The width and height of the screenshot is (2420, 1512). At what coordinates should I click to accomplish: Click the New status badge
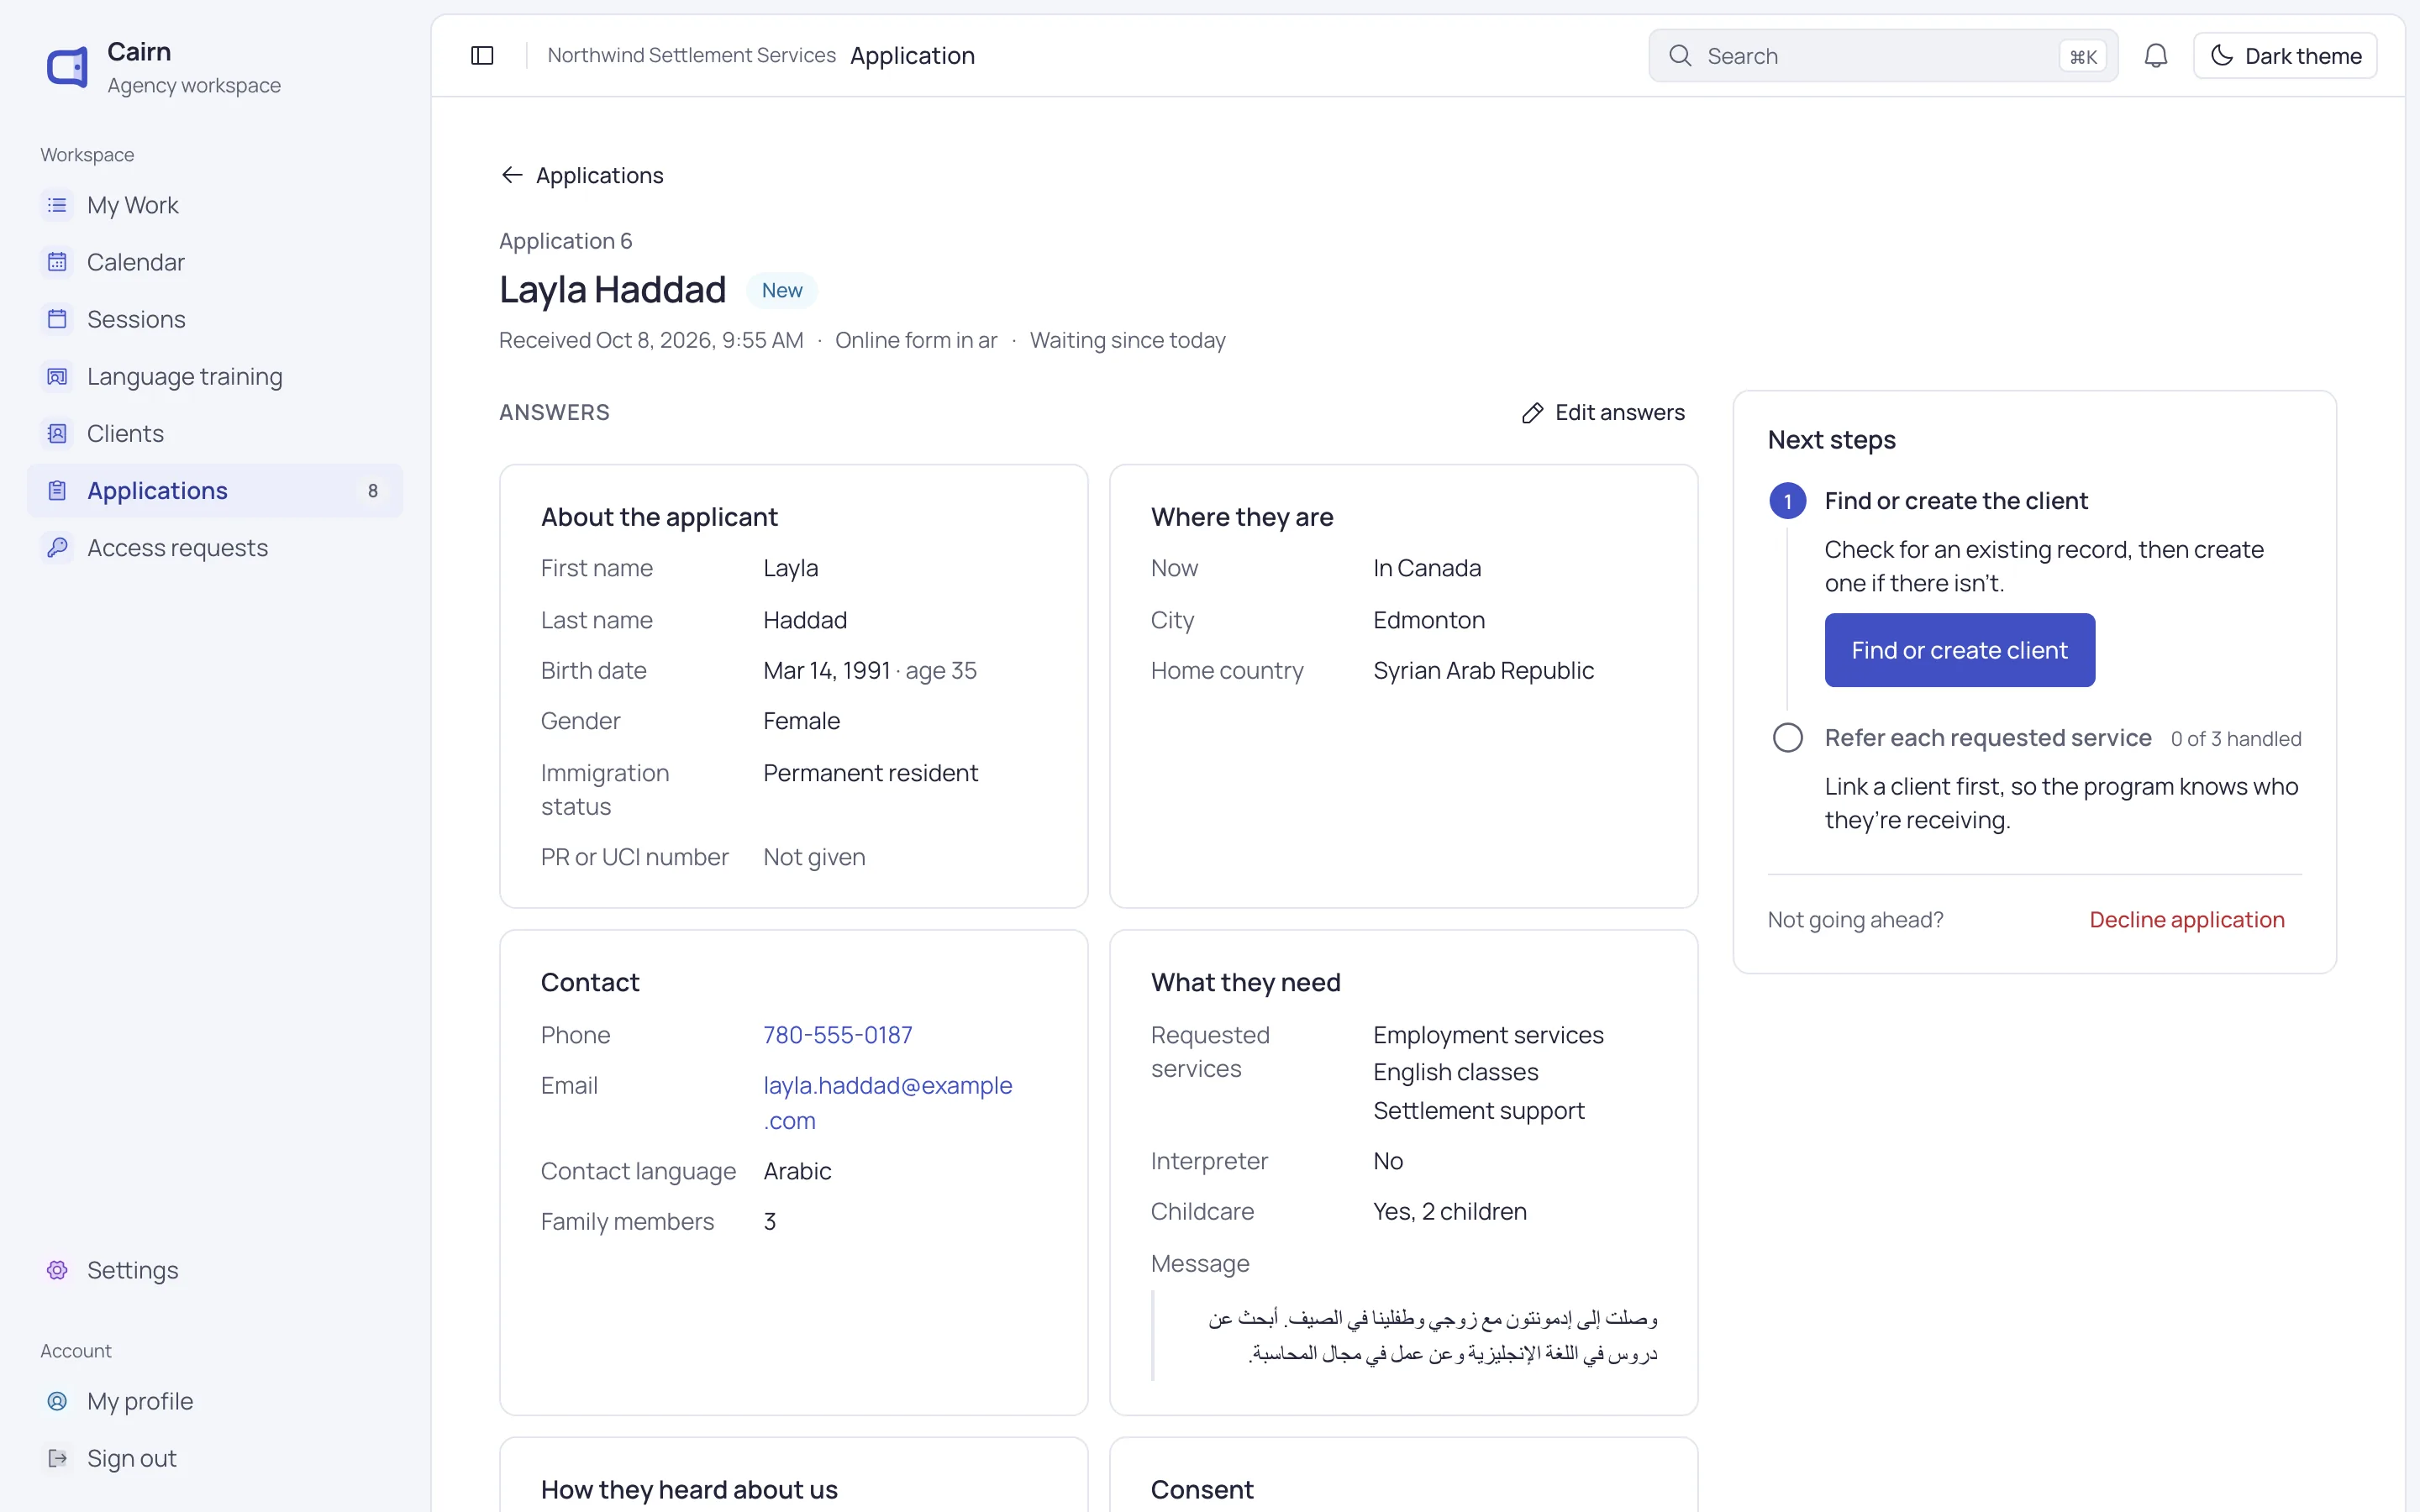click(782, 290)
